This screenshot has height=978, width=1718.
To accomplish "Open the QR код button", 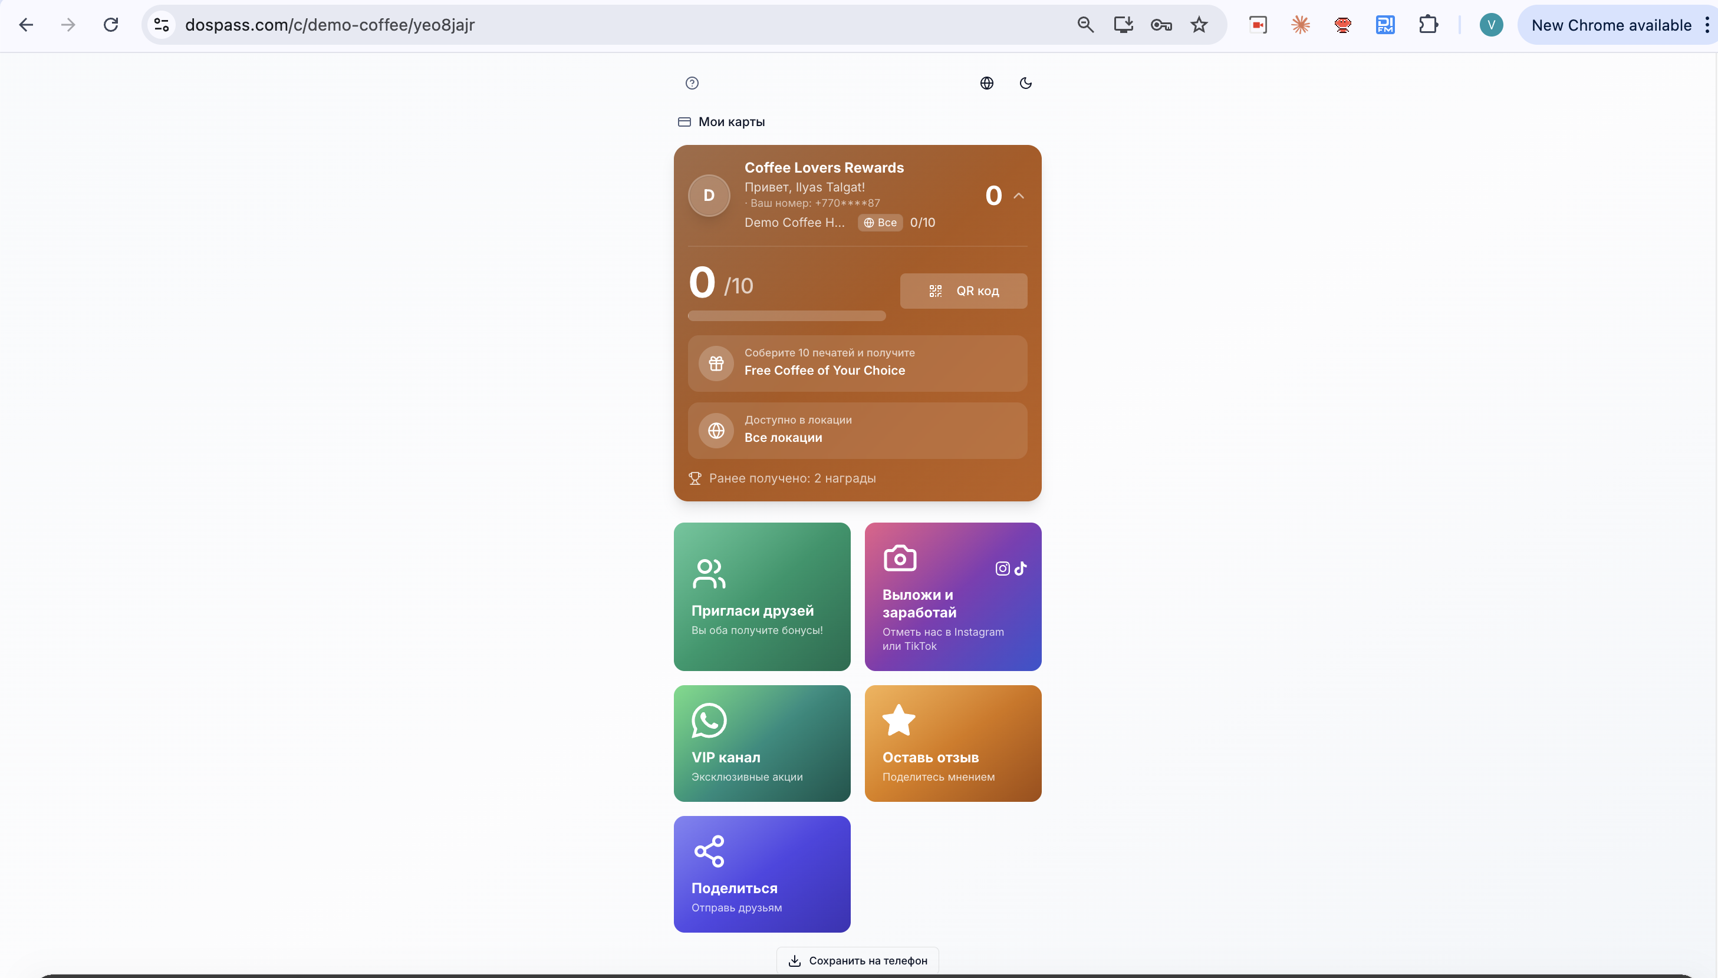I will [x=963, y=291].
